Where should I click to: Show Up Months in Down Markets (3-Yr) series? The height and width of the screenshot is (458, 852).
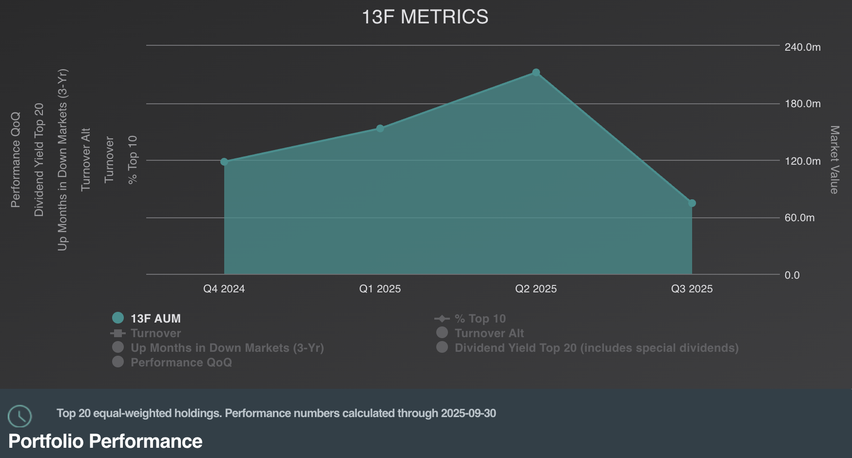[x=218, y=348]
